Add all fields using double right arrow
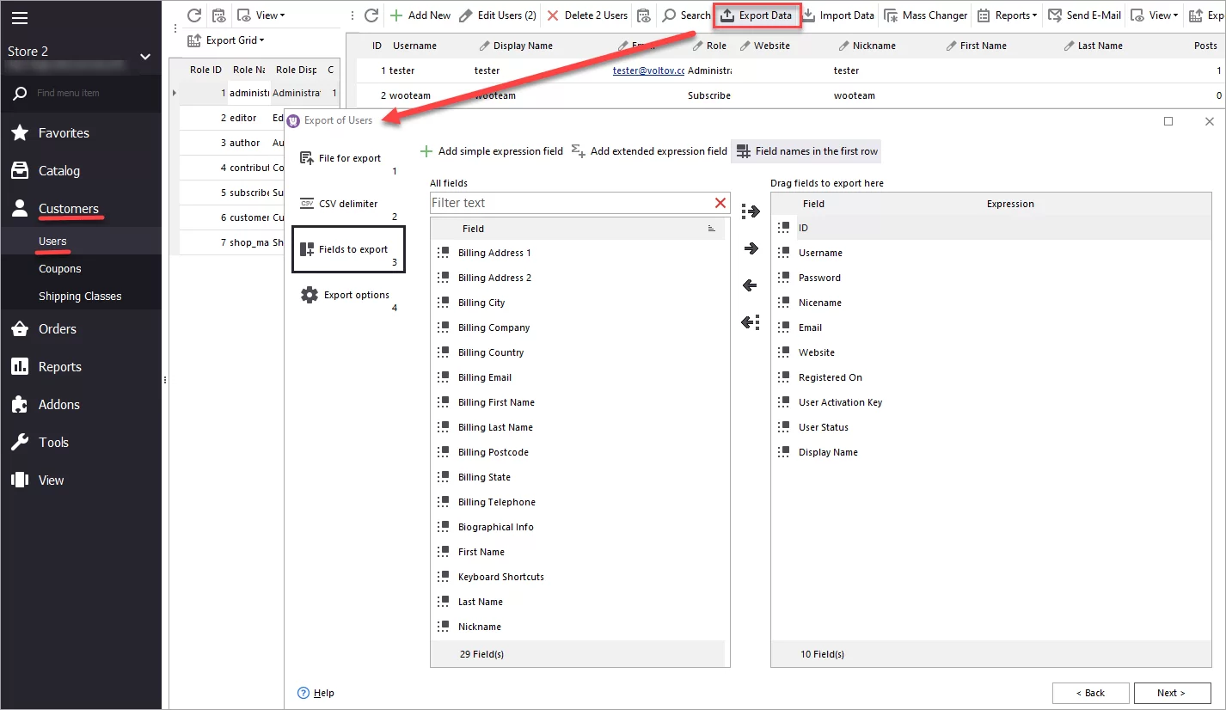Image resolution: width=1226 pixels, height=710 pixels. (x=750, y=211)
